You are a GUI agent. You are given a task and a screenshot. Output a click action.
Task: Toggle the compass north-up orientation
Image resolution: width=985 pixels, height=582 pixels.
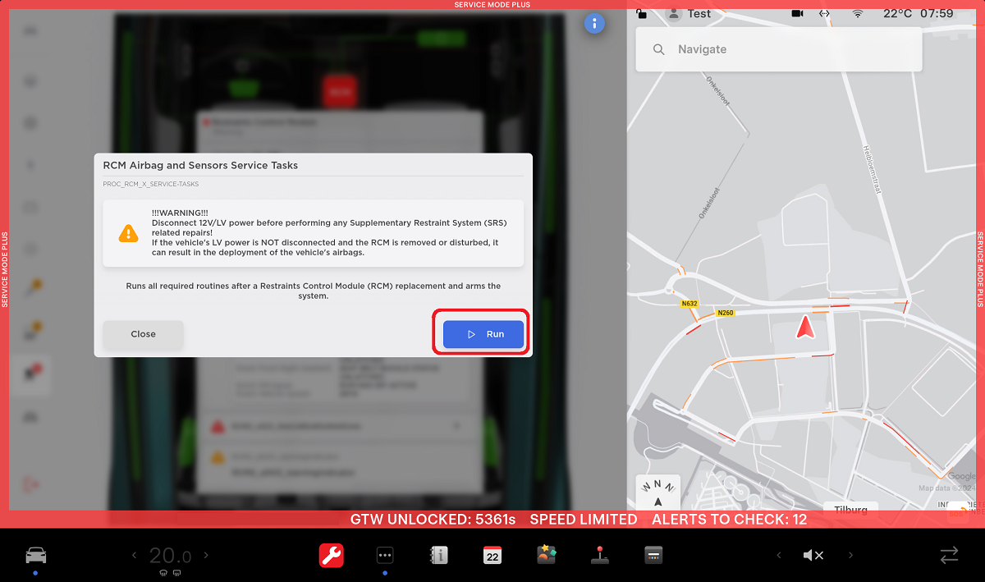(x=657, y=493)
